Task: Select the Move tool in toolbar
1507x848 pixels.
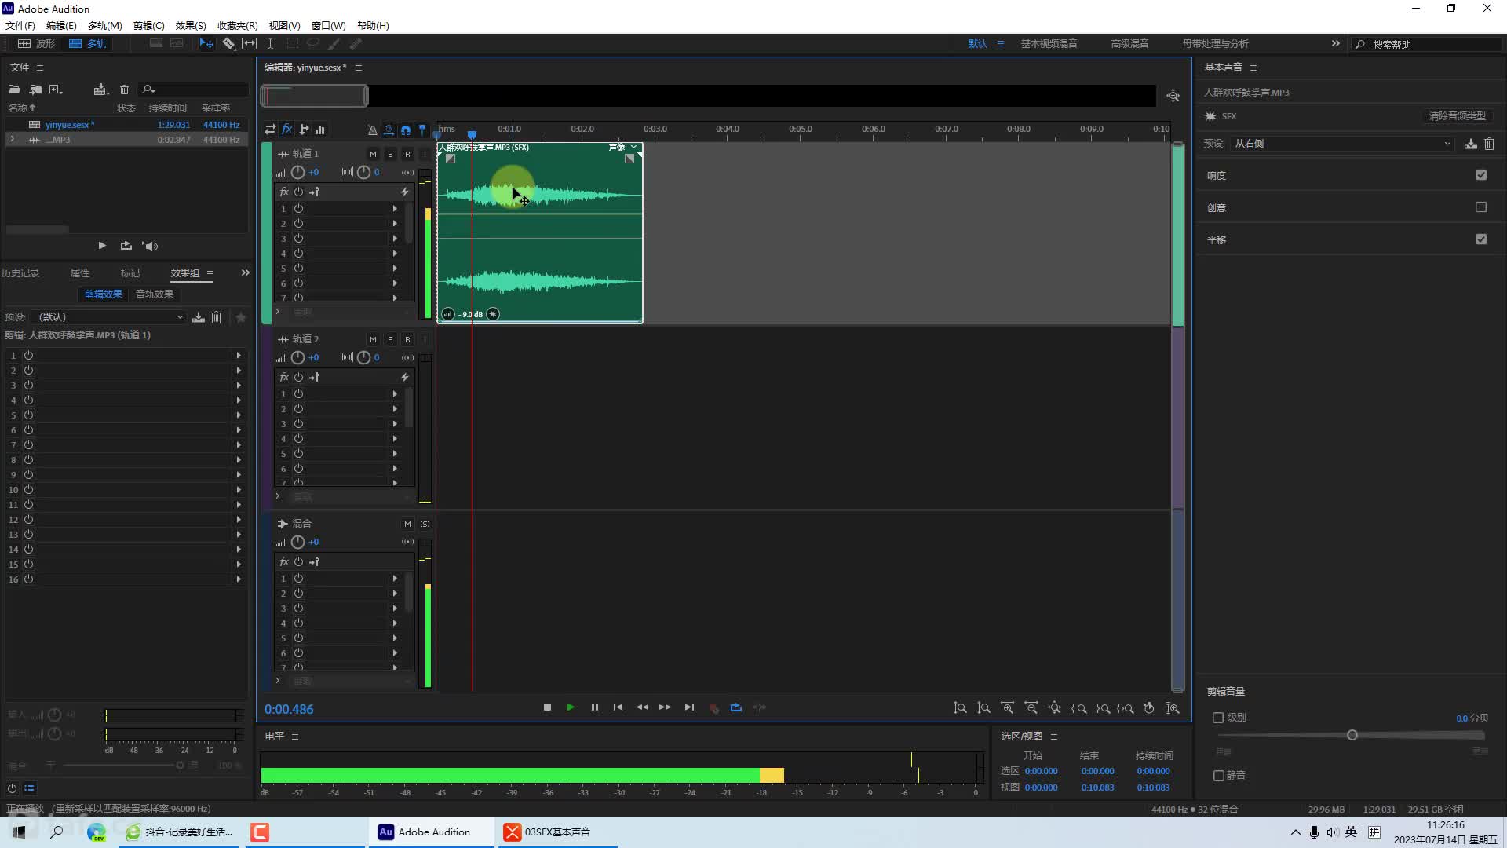Action: 206,44
